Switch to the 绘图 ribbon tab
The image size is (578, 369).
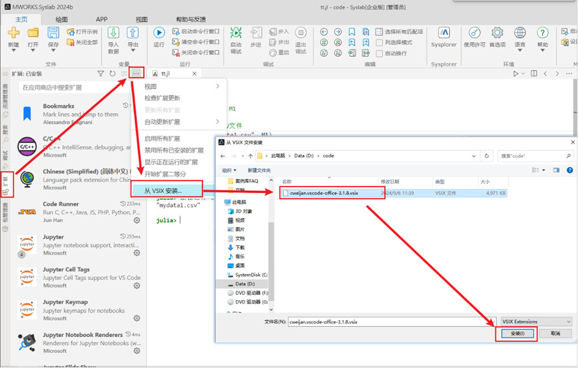tap(61, 19)
